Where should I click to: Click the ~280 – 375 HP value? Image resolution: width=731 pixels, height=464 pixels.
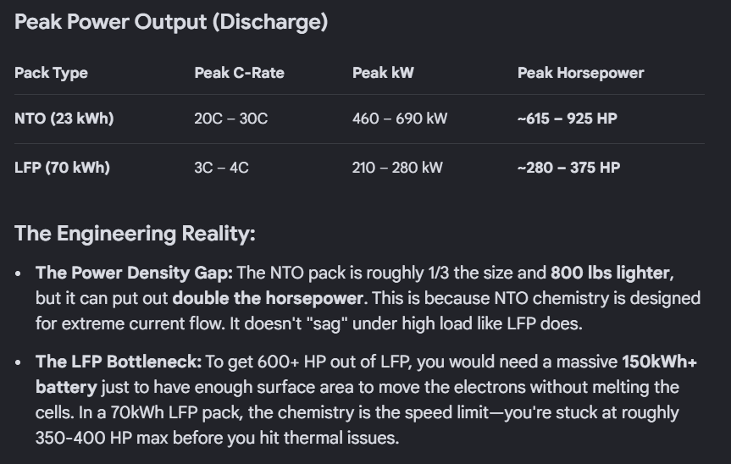[x=568, y=168]
